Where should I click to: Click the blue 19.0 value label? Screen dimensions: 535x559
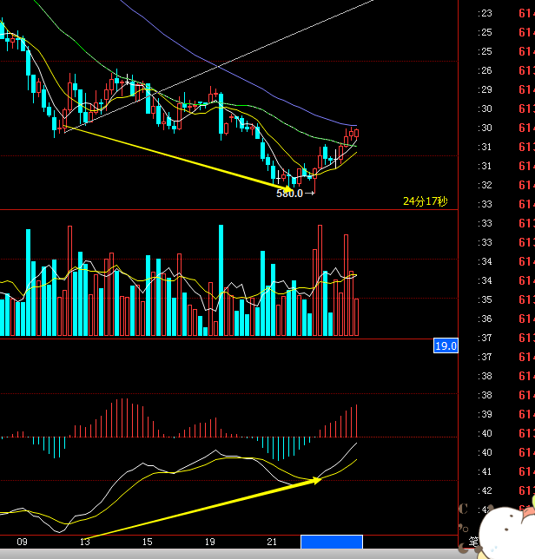(446, 345)
